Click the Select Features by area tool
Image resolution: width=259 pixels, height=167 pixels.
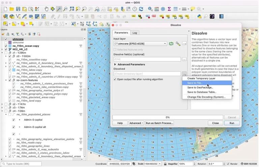click(x=5, y=24)
